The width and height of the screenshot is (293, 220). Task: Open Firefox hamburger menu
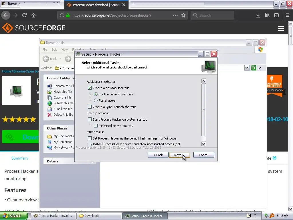tap(287, 15)
